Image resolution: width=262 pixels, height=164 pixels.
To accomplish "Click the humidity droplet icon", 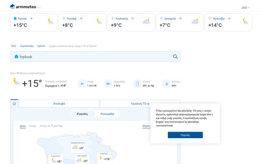I will [167, 84].
